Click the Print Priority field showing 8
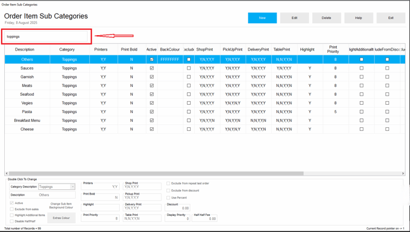Screen dimensions: 410x232 pyautogui.click(x=100, y=218)
